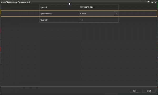
Task: Click the Quantity input field
Action: click(99, 20)
